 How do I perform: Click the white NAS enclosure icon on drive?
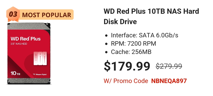40,58
